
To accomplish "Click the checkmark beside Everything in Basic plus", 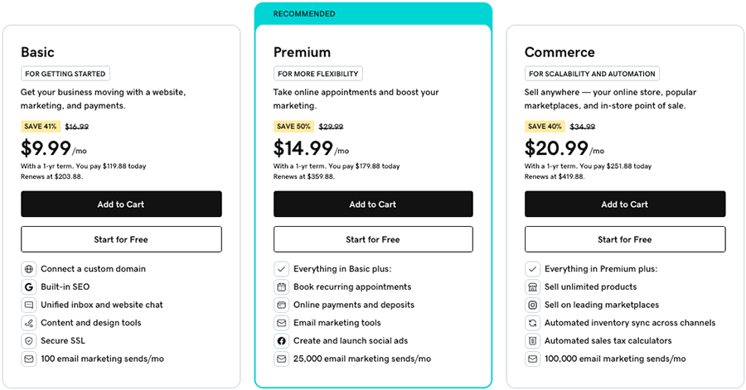I will [281, 269].
